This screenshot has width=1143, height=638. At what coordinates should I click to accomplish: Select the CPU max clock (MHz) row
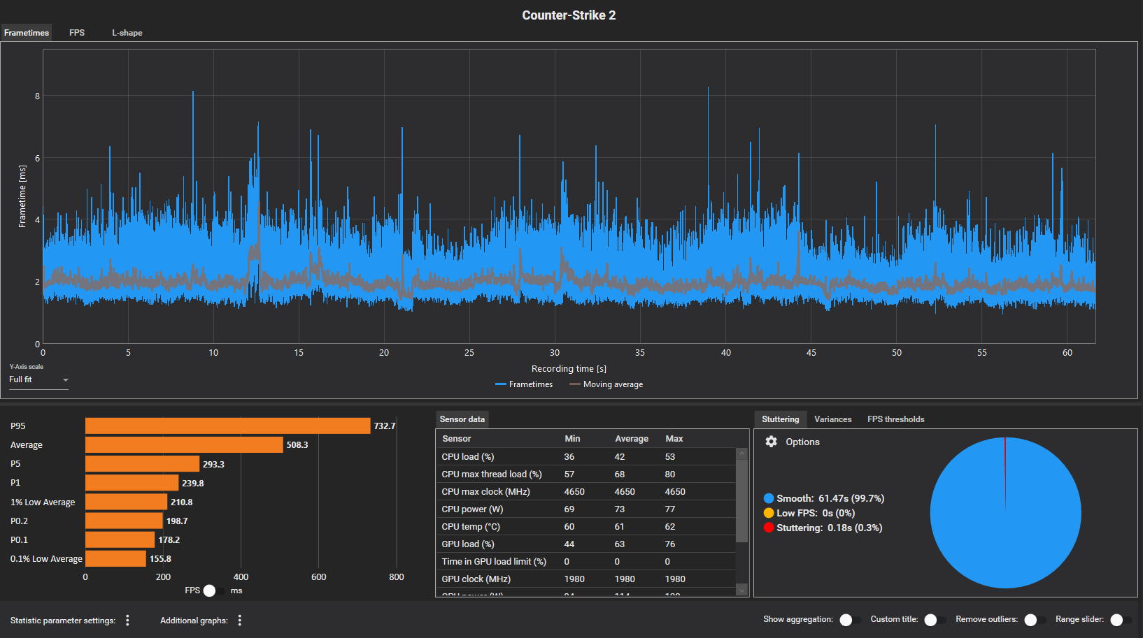pos(586,492)
